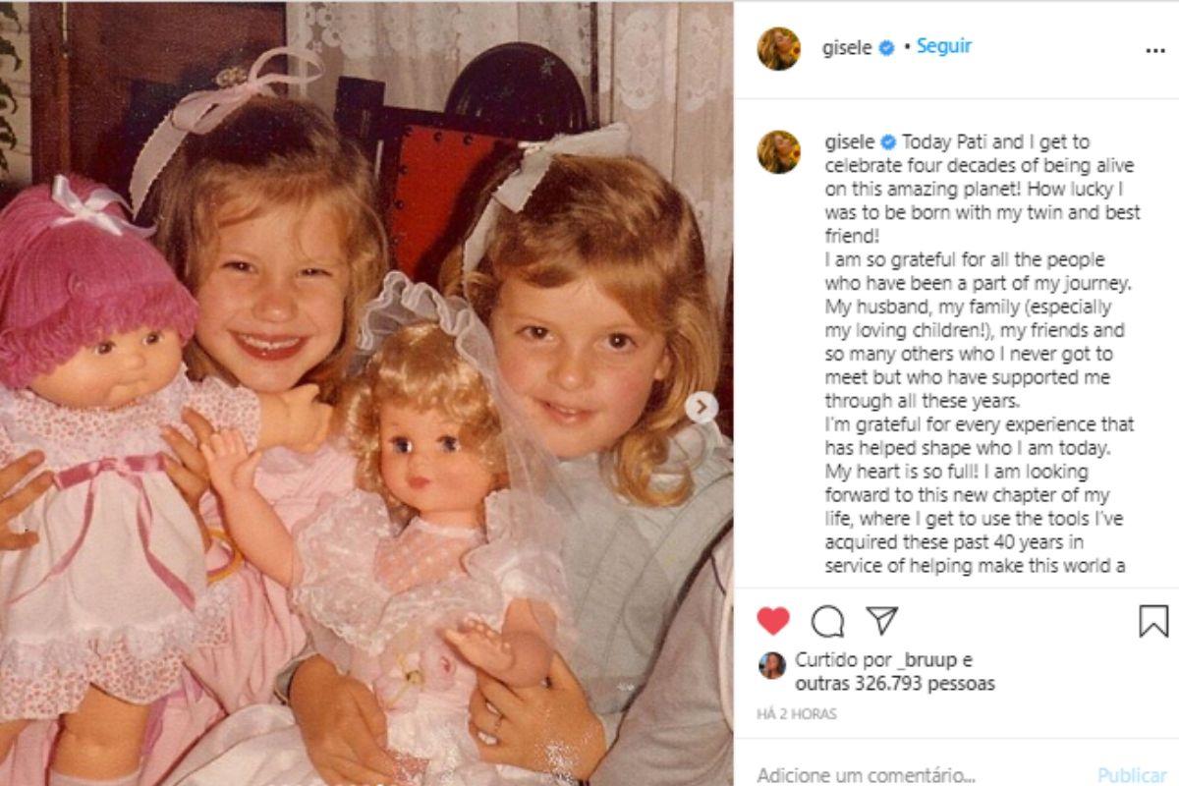The width and height of the screenshot is (1179, 786).
Task: Share the post with paper plane icon
Action: click(x=881, y=620)
